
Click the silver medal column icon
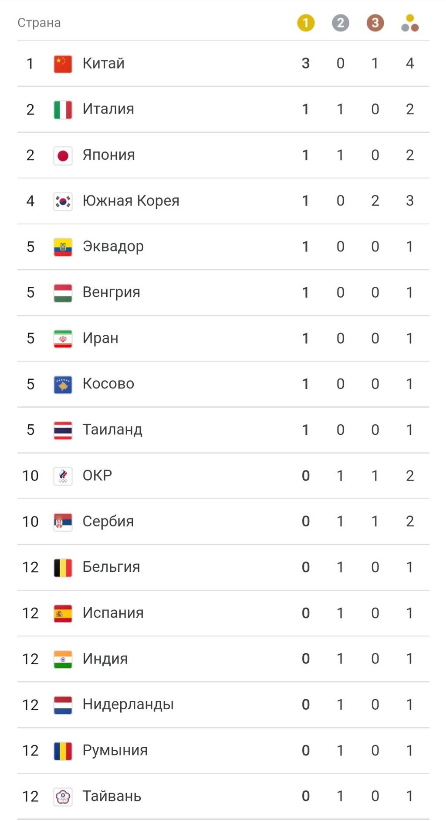pyautogui.click(x=340, y=23)
